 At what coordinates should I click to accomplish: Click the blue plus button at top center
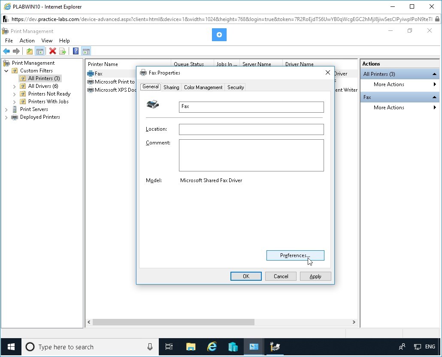point(219,35)
